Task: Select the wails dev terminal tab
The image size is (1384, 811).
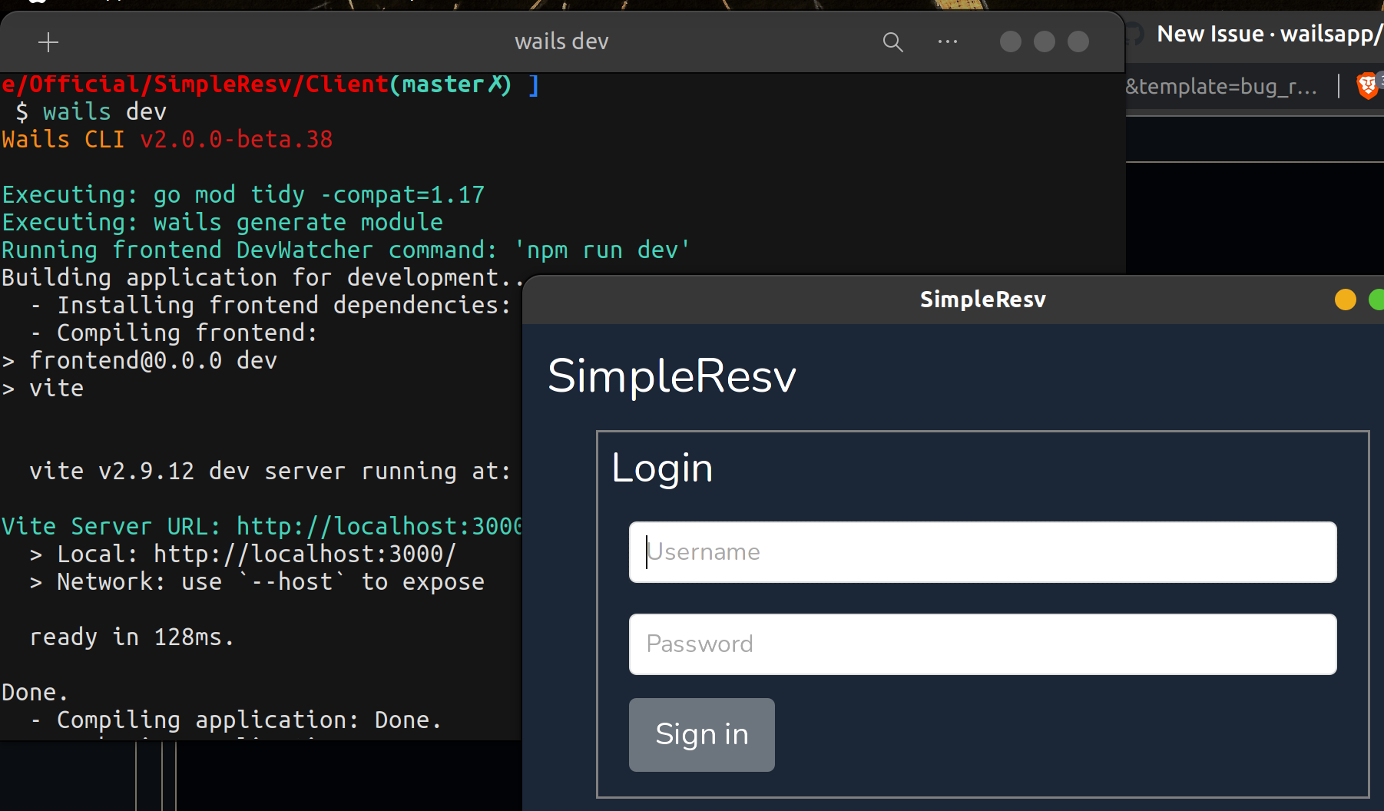Action: pos(561,41)
